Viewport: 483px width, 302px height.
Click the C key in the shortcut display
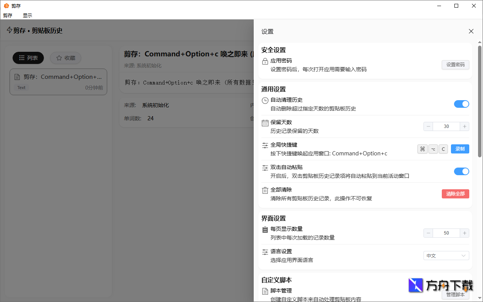pyautogui.click(x=443, y=149)
